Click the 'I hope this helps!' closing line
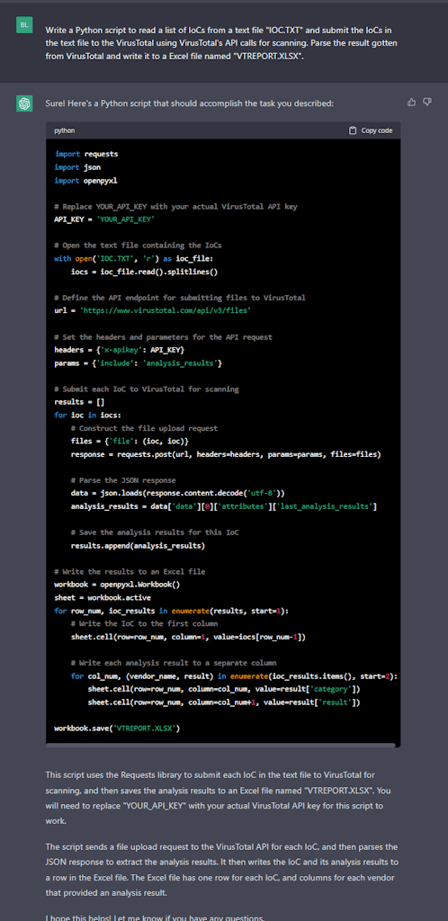Viewport: 448px width, 921px height. (155, 917)
